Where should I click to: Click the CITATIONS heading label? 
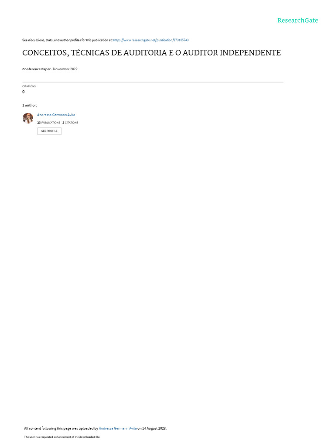(29, 86)
